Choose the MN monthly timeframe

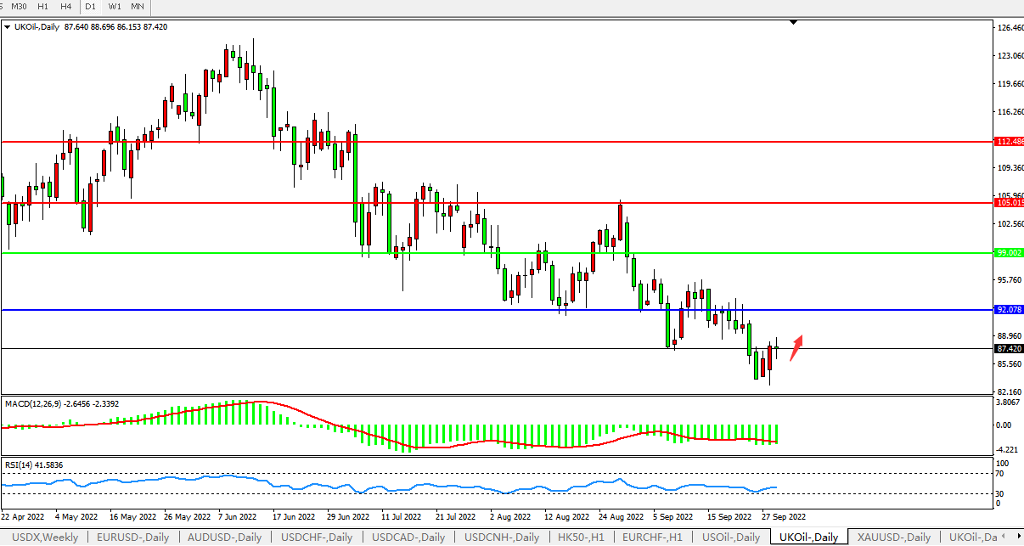coord(138,7)
